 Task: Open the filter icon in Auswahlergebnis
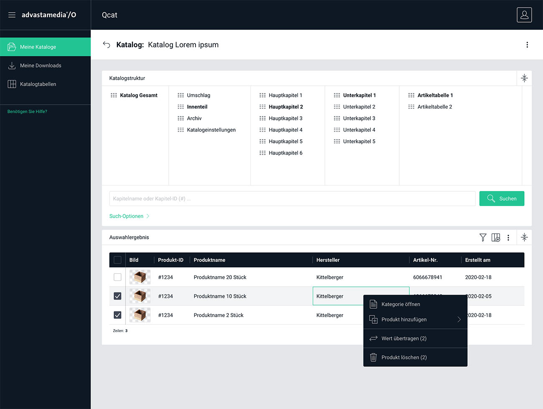click(x=483, y=237)
